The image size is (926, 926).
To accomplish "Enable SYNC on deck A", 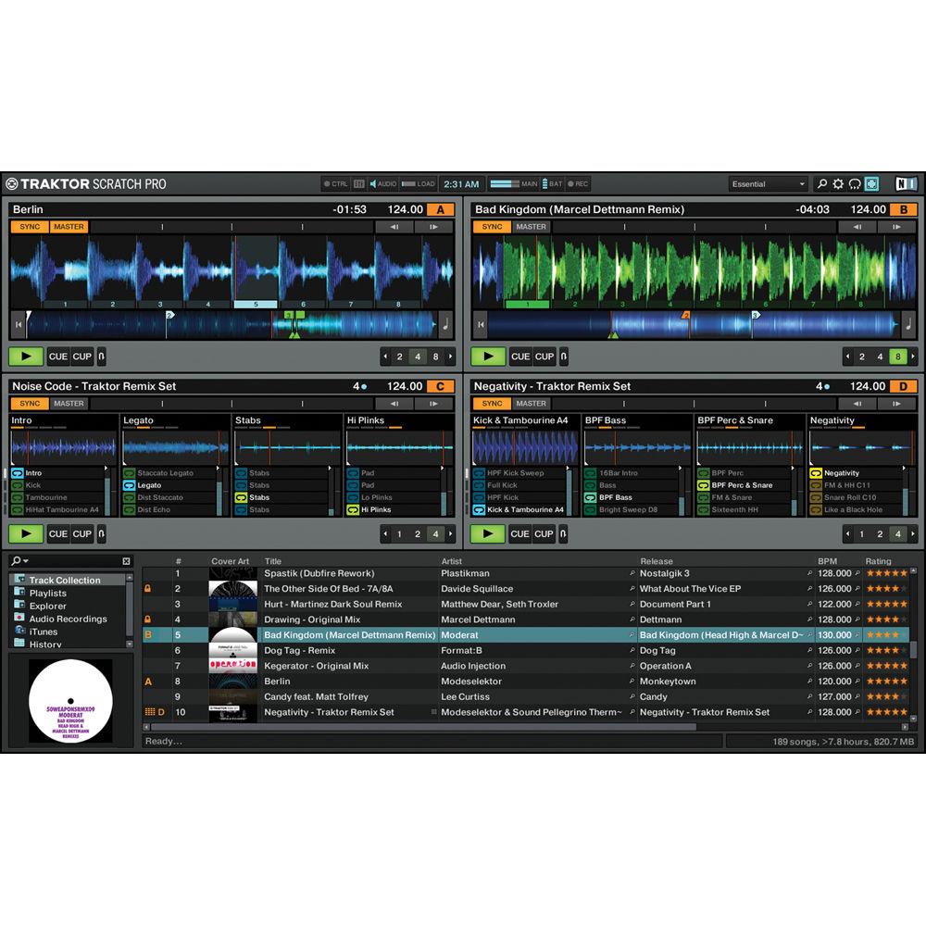I will pyautogui.click(x=28, y=225).
